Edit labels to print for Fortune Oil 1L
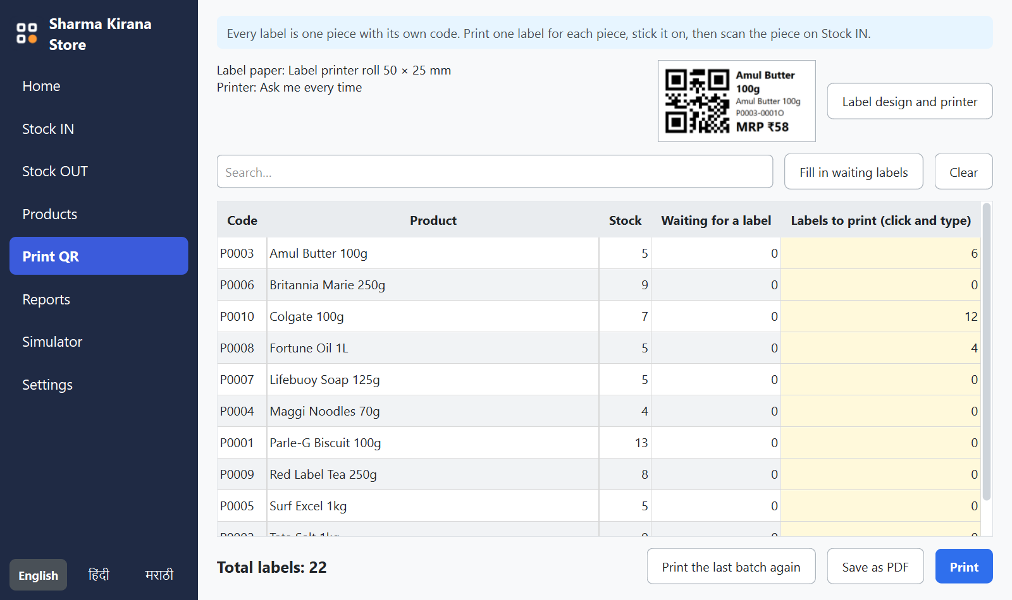The height and width of the screenshot is (600, 1012). click(x=880, y=348)
